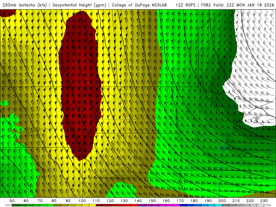Click the right arrow end of the color bar
The image size is (276, 207).
[x=268, y=205]
